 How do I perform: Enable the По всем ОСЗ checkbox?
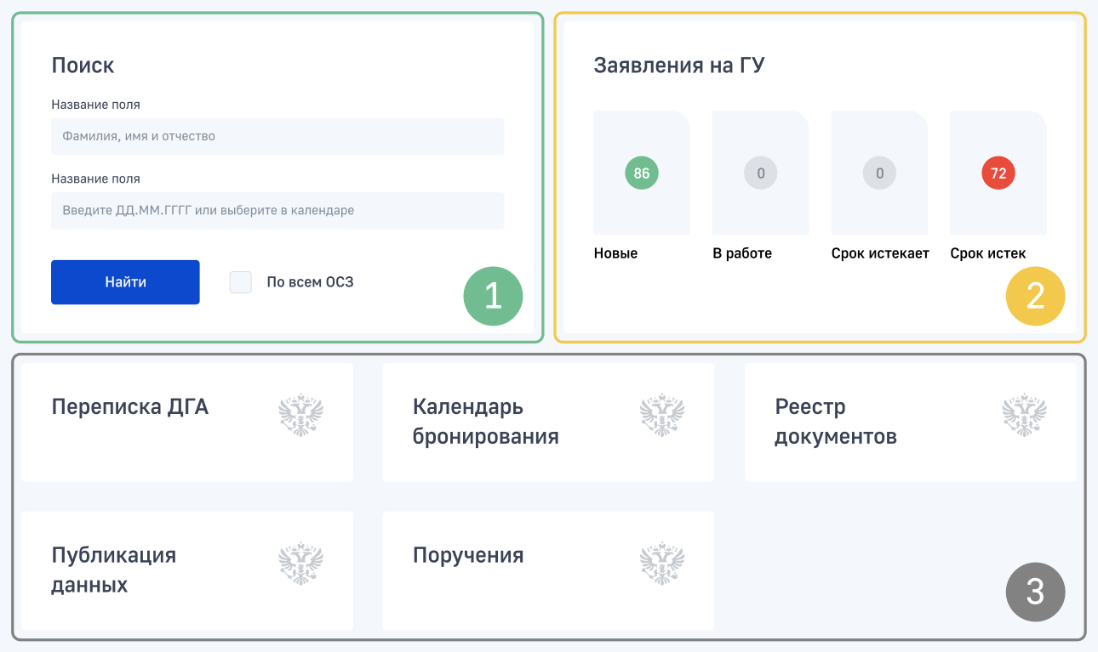[241, 282]
